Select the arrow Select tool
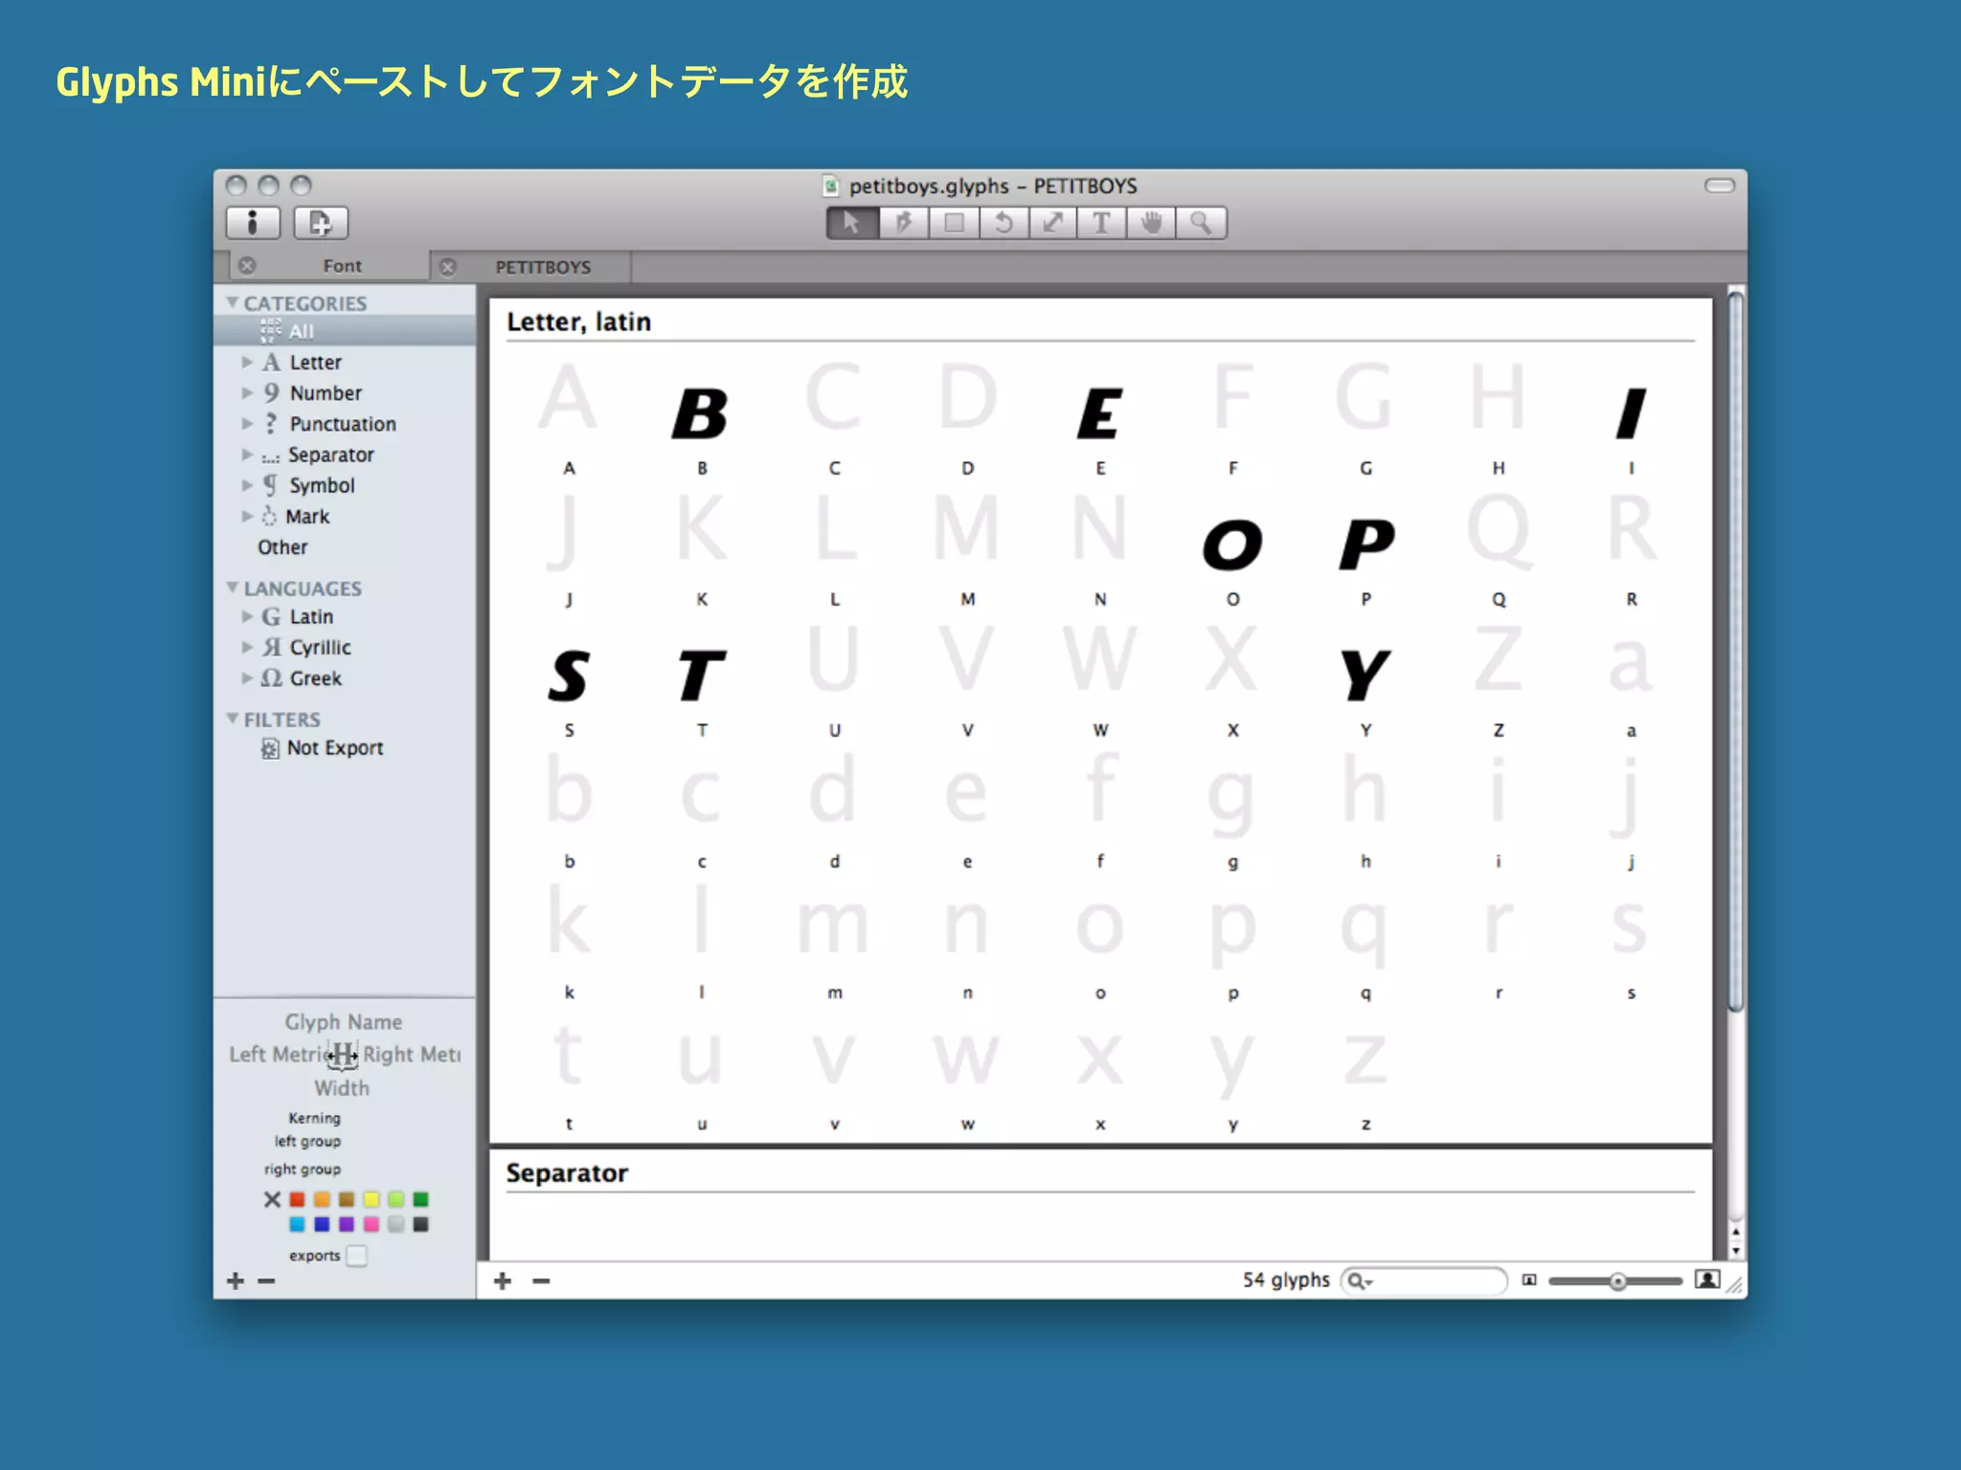This screenshot has width=1961, height=1470. 852,223
